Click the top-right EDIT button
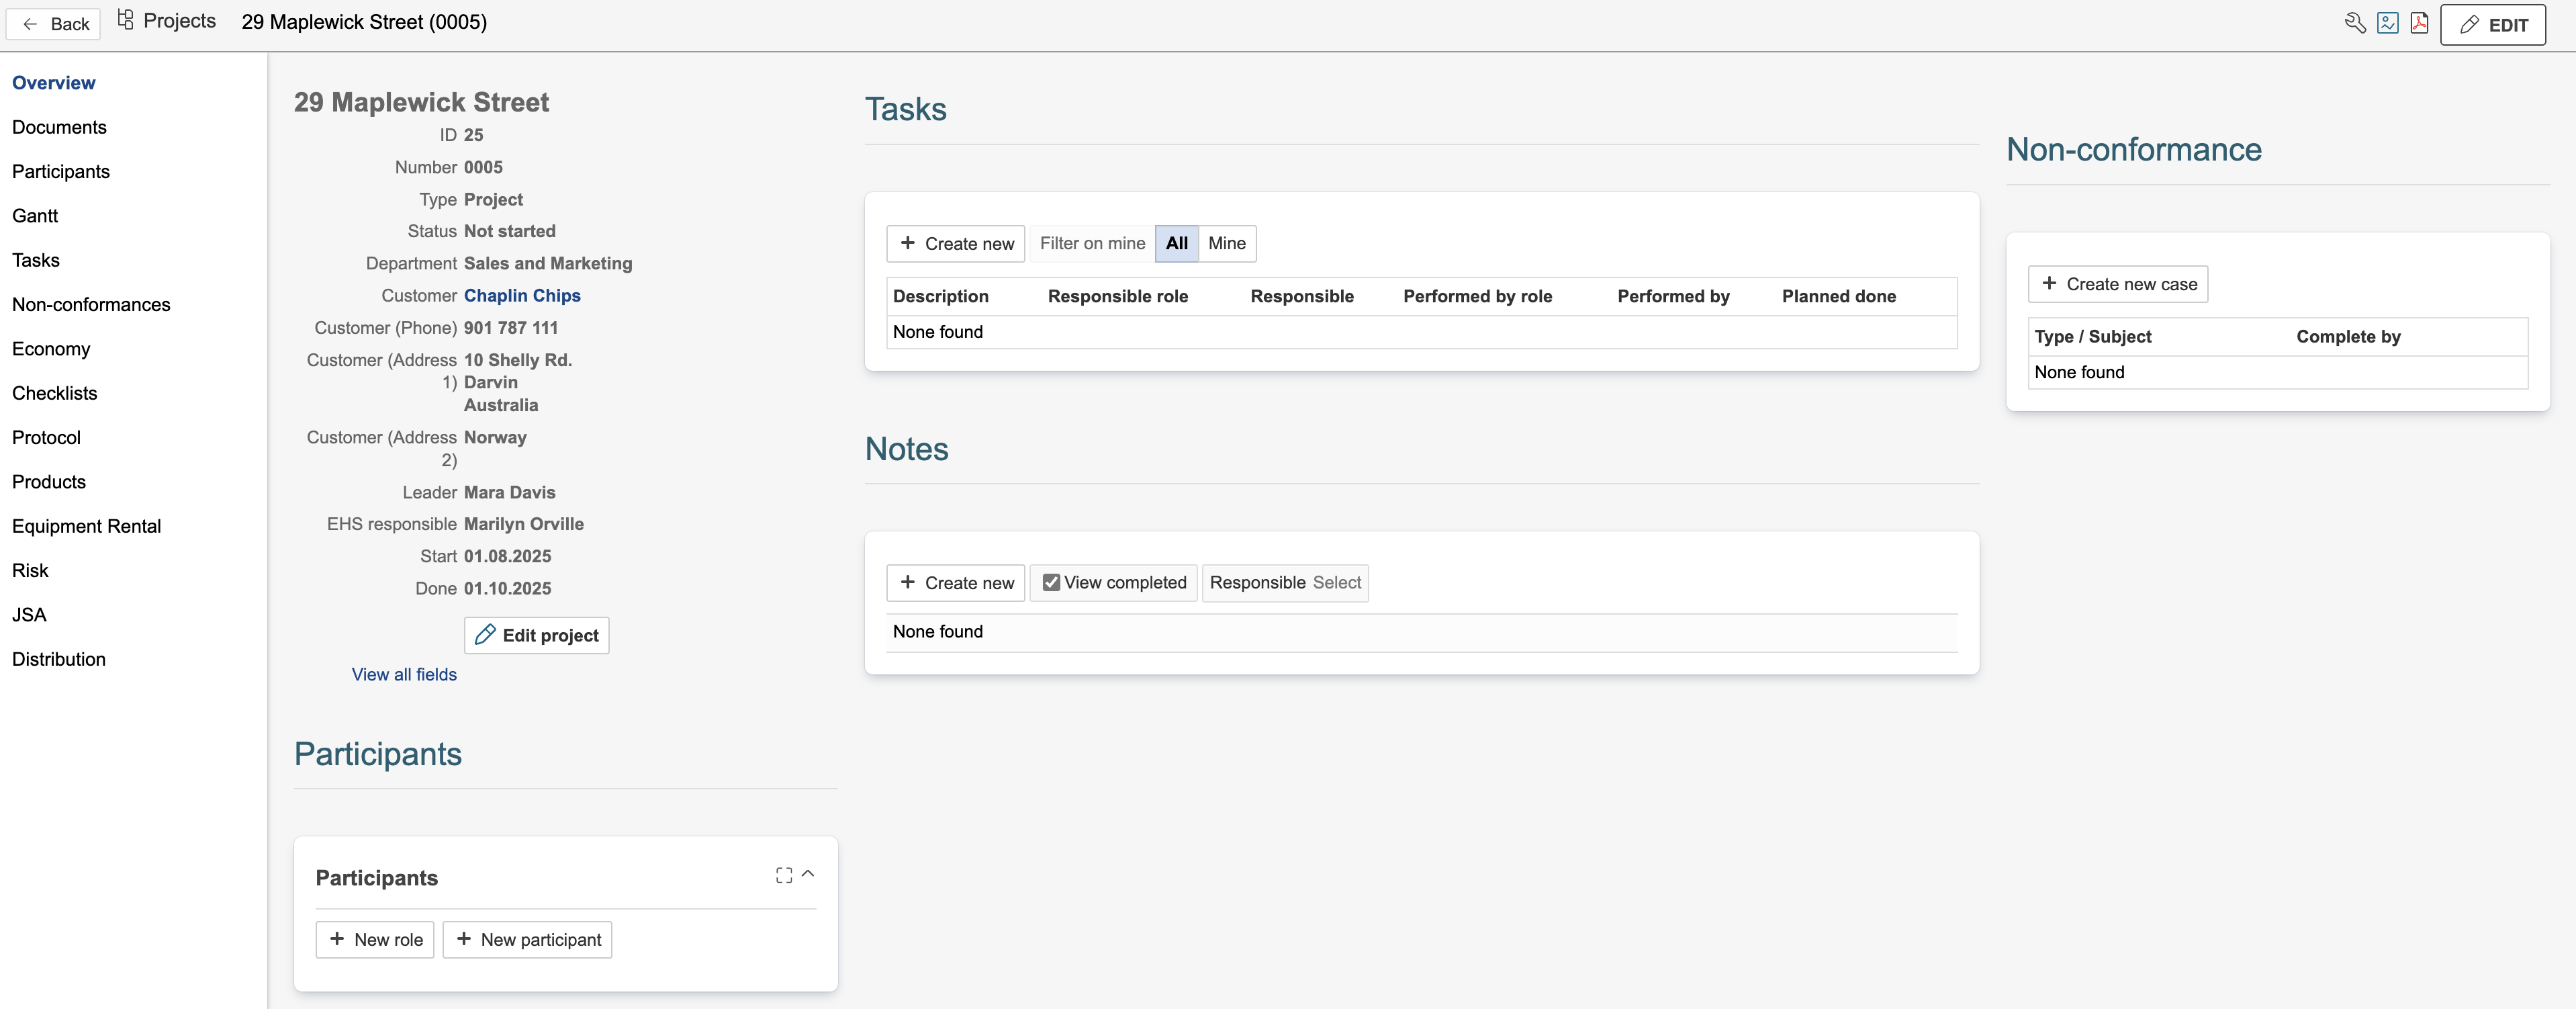 (2492, 25)
